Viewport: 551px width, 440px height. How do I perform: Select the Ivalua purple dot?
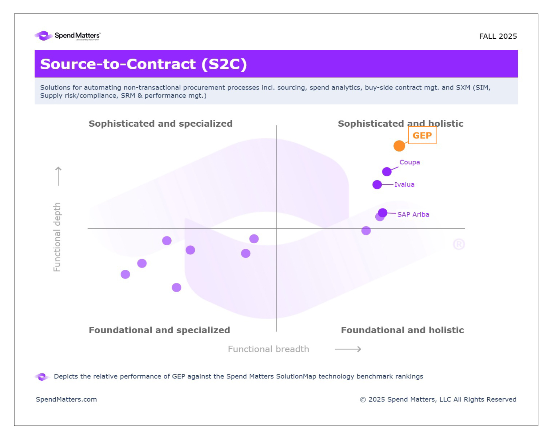coord(377,184)
